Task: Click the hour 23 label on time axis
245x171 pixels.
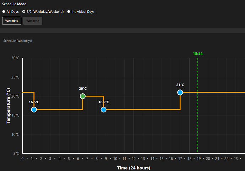Action: coord(236,159)
